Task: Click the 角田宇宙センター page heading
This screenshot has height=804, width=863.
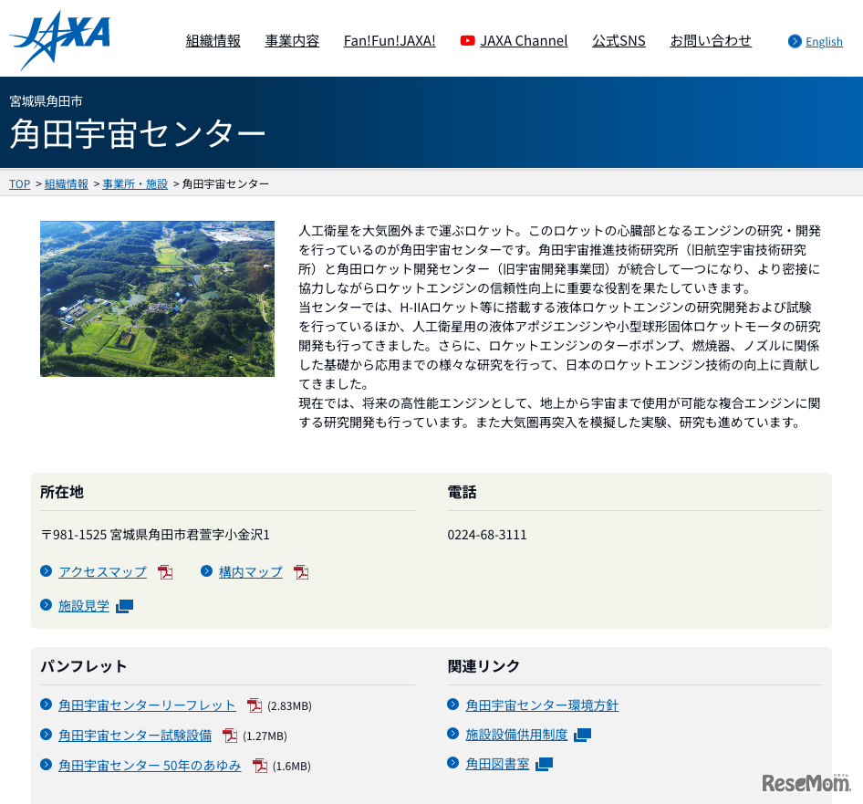Action: 138,134
